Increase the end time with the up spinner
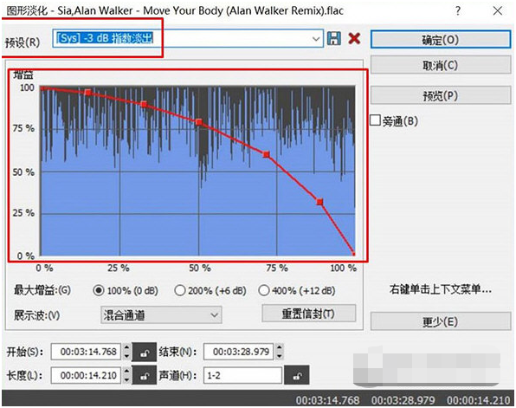Viewport: 516px width, 408px height. coord(279,347)
